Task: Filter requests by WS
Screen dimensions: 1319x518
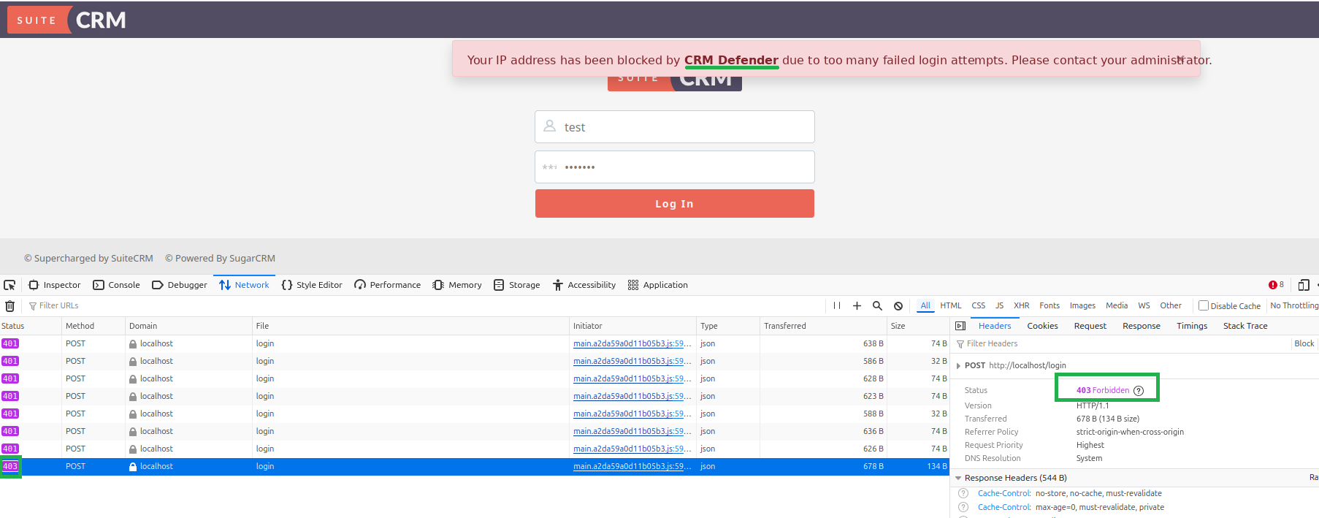Action: (x=1144, y=305)
